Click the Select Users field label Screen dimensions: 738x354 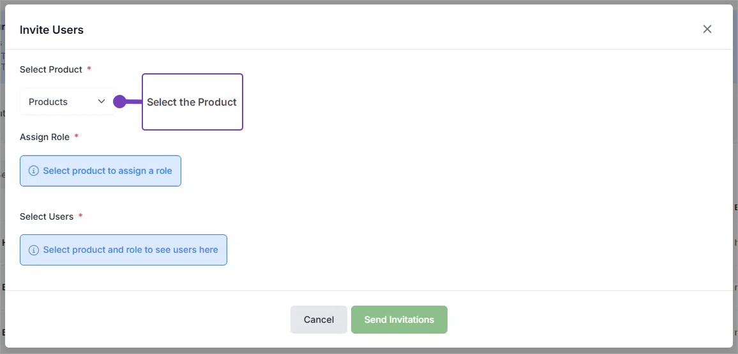(47, 216)
